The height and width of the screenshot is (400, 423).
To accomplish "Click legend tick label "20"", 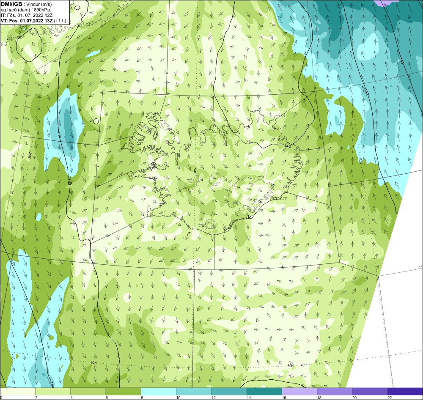I will (x=354, y=397).
